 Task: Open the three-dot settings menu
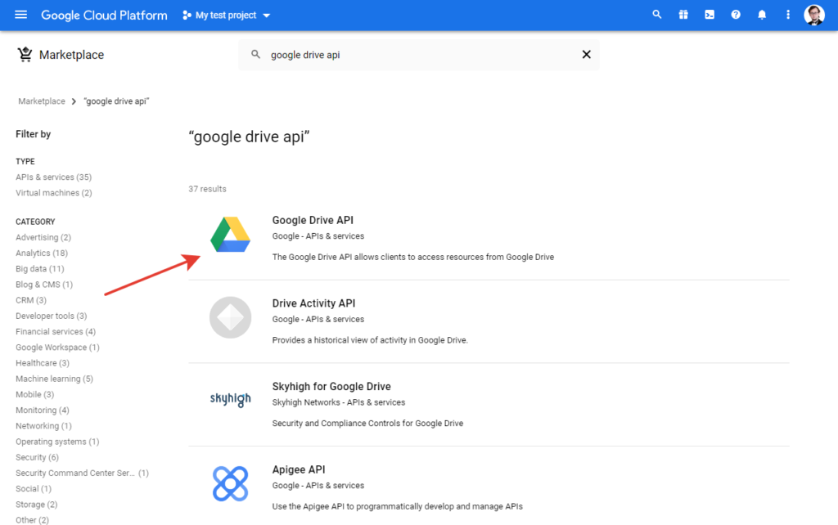(788, 15)
